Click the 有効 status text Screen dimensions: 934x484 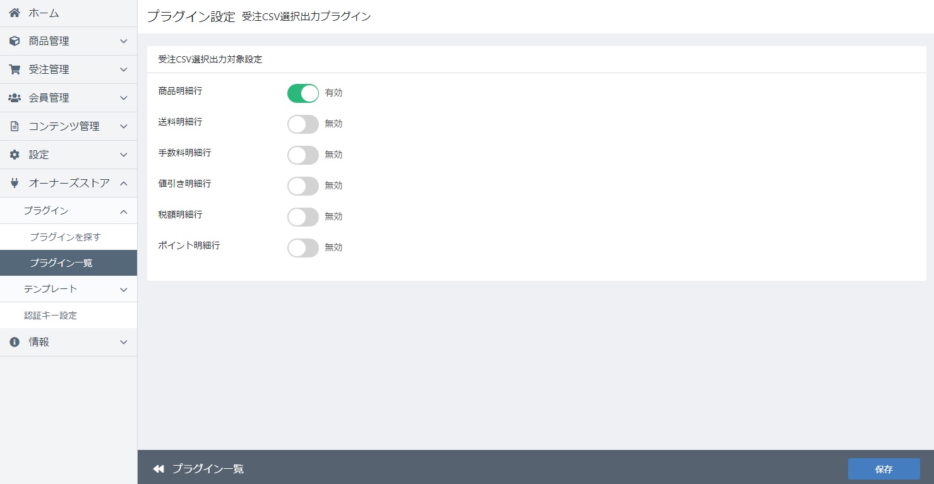pyautogui.click(x=333, y=93)
